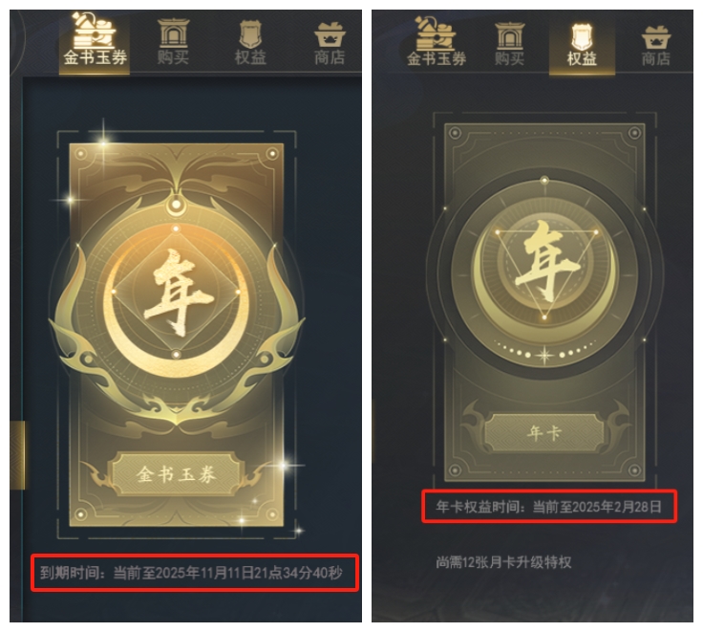Image resolution: width=703 pixels, height=632 pixels.
Task: Click 年卡权益时间 validity date text
Action: coord(549,507)
